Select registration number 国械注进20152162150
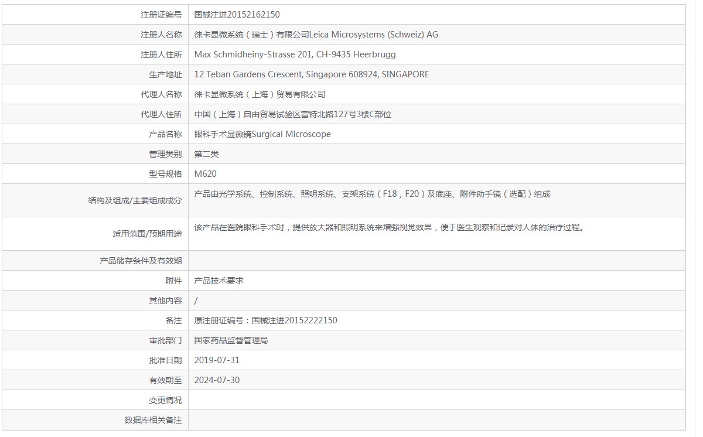Image resolution: width=703 pixels, height=437 pixels. [237, 15]
